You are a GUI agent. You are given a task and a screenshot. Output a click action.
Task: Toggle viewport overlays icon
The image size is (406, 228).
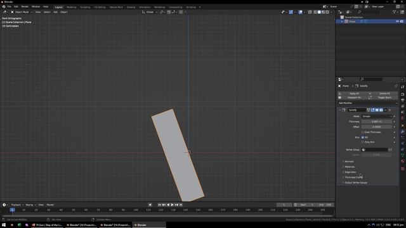pos(300,12)
